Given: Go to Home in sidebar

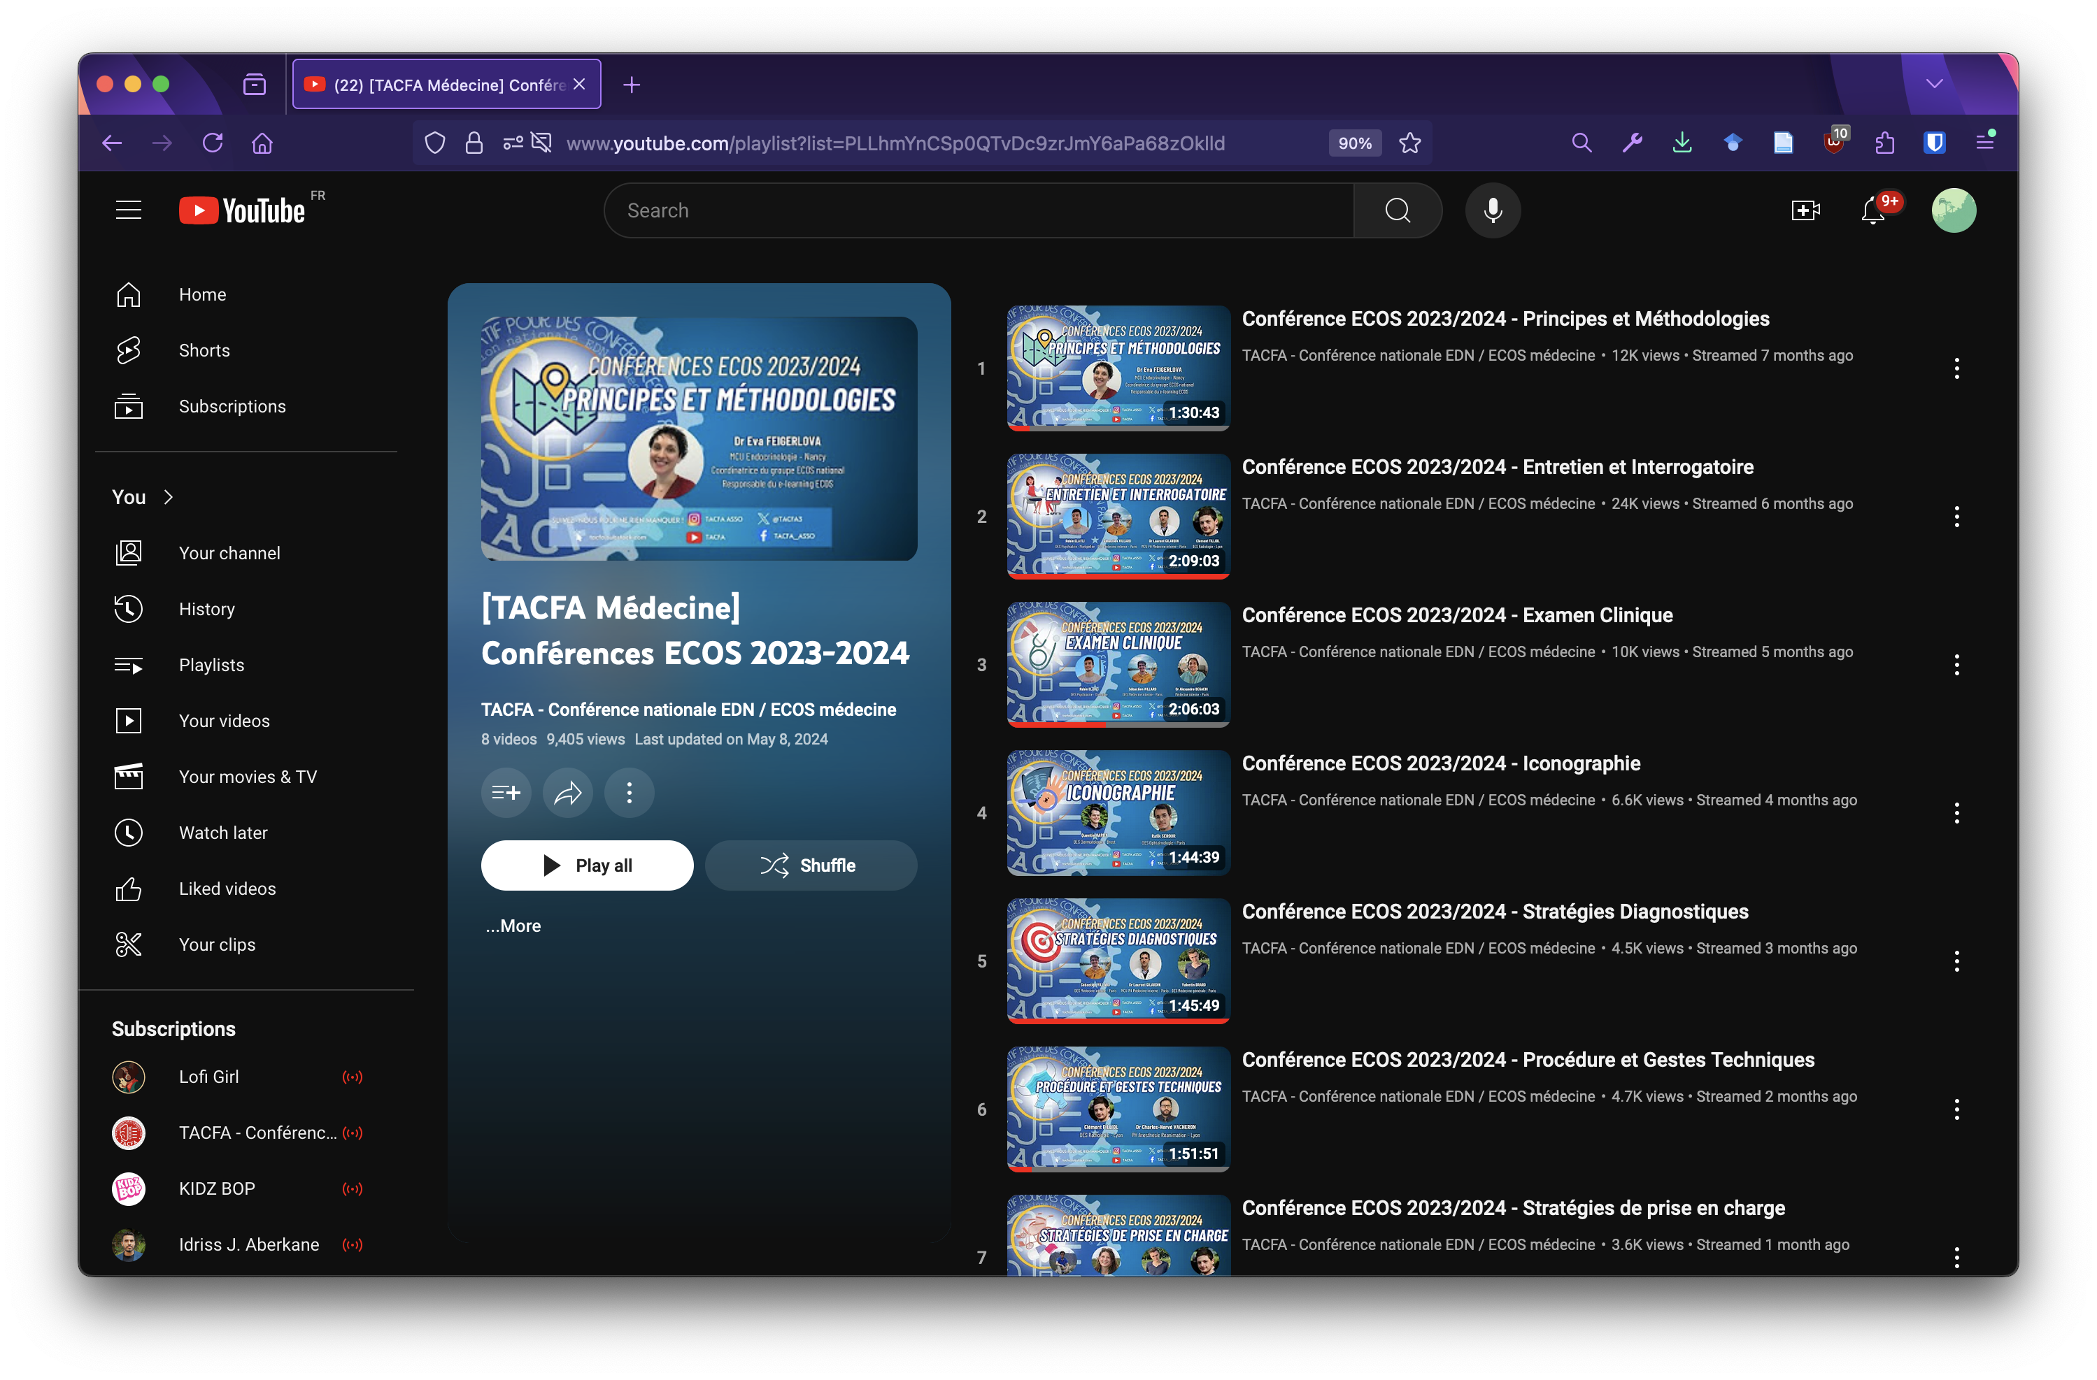Looking at the screenshot, I should coord(247,294).
